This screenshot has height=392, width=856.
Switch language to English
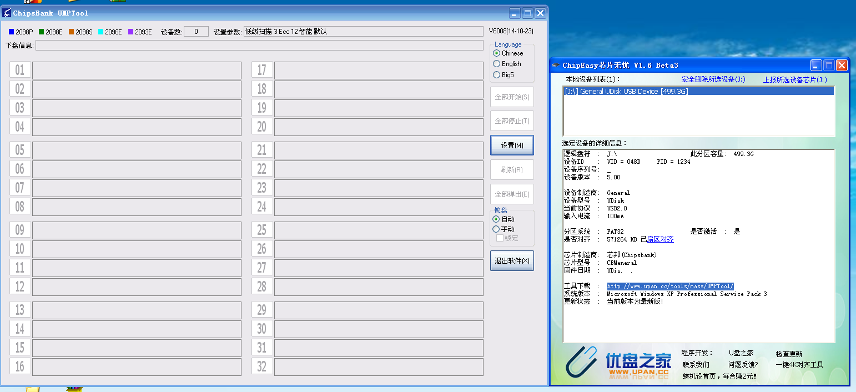[496, 63]
